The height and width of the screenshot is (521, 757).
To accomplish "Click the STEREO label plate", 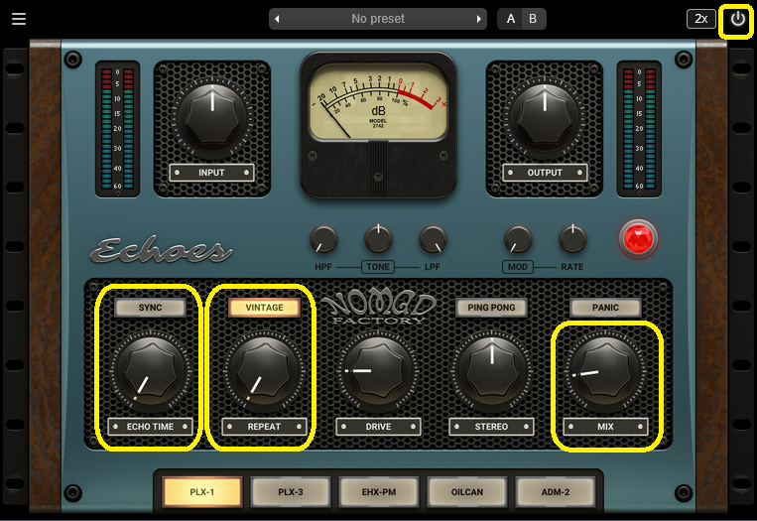I will [491, 427].
